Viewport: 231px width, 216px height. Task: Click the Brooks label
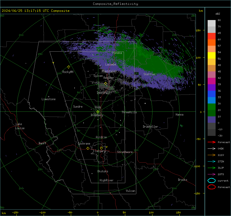tap(182, 180)
